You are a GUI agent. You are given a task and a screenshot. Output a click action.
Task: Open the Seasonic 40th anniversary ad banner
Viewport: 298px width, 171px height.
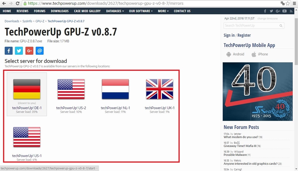click(258, 91)
